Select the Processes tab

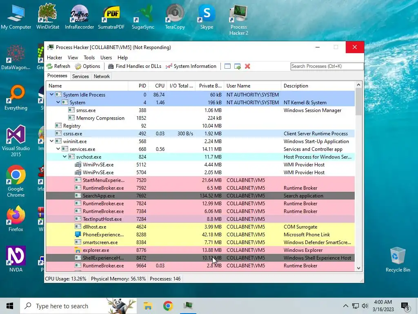(57, 76)
